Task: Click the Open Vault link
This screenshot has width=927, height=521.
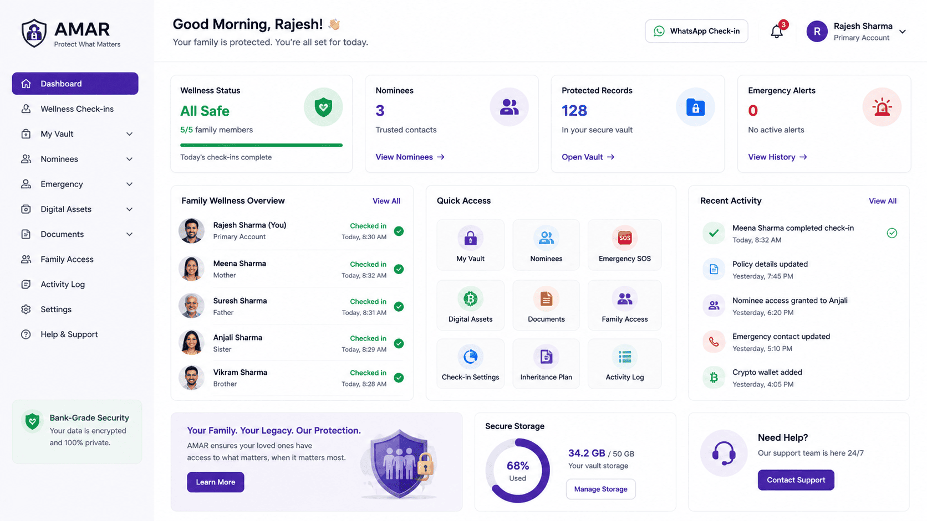Action: 588,157
